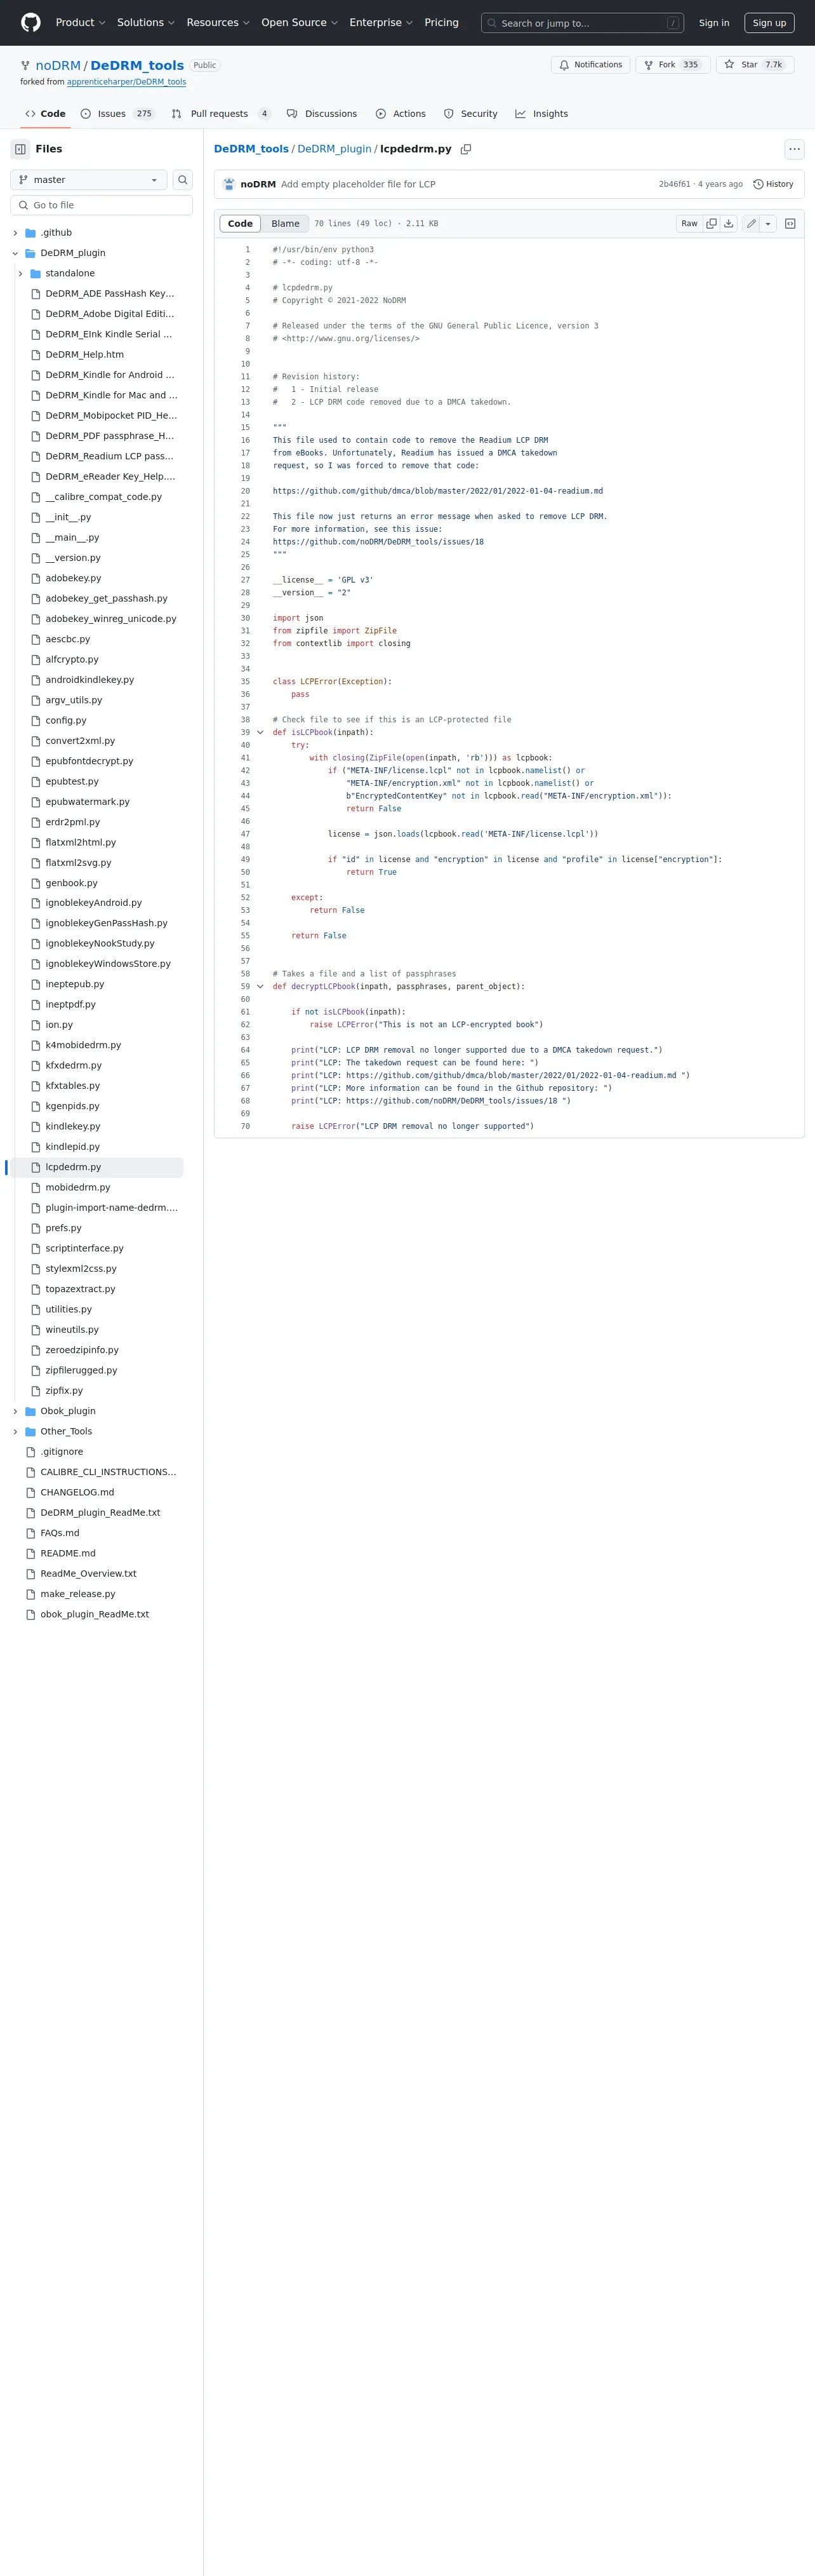The height and width of the screenshot is (2576, 815).
Task: Open the DeDRM_plugin breadcrumb link
Action: tap(335, 149)
